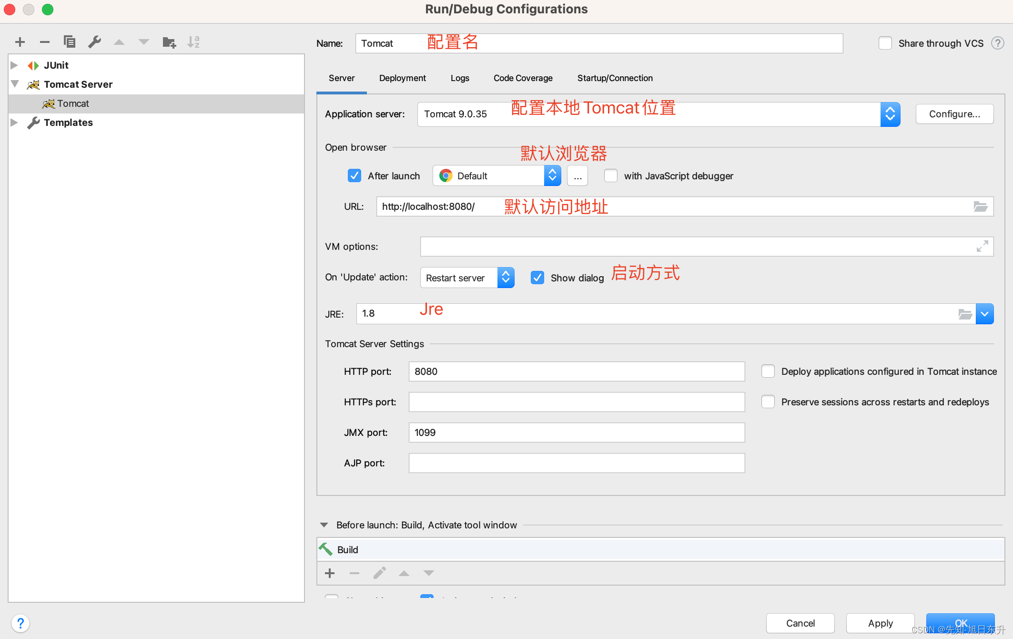This screenshot has width=1013, height=639.
Task: Enable with JavaScript debugger
Action: (x=611, y=176)
